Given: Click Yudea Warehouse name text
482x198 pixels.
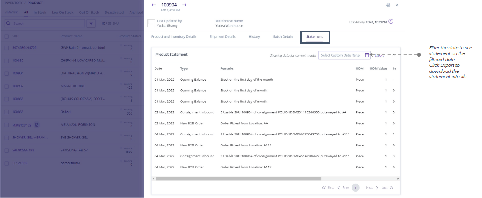Looking at the screenshot, I should click(x=229, y=26).
